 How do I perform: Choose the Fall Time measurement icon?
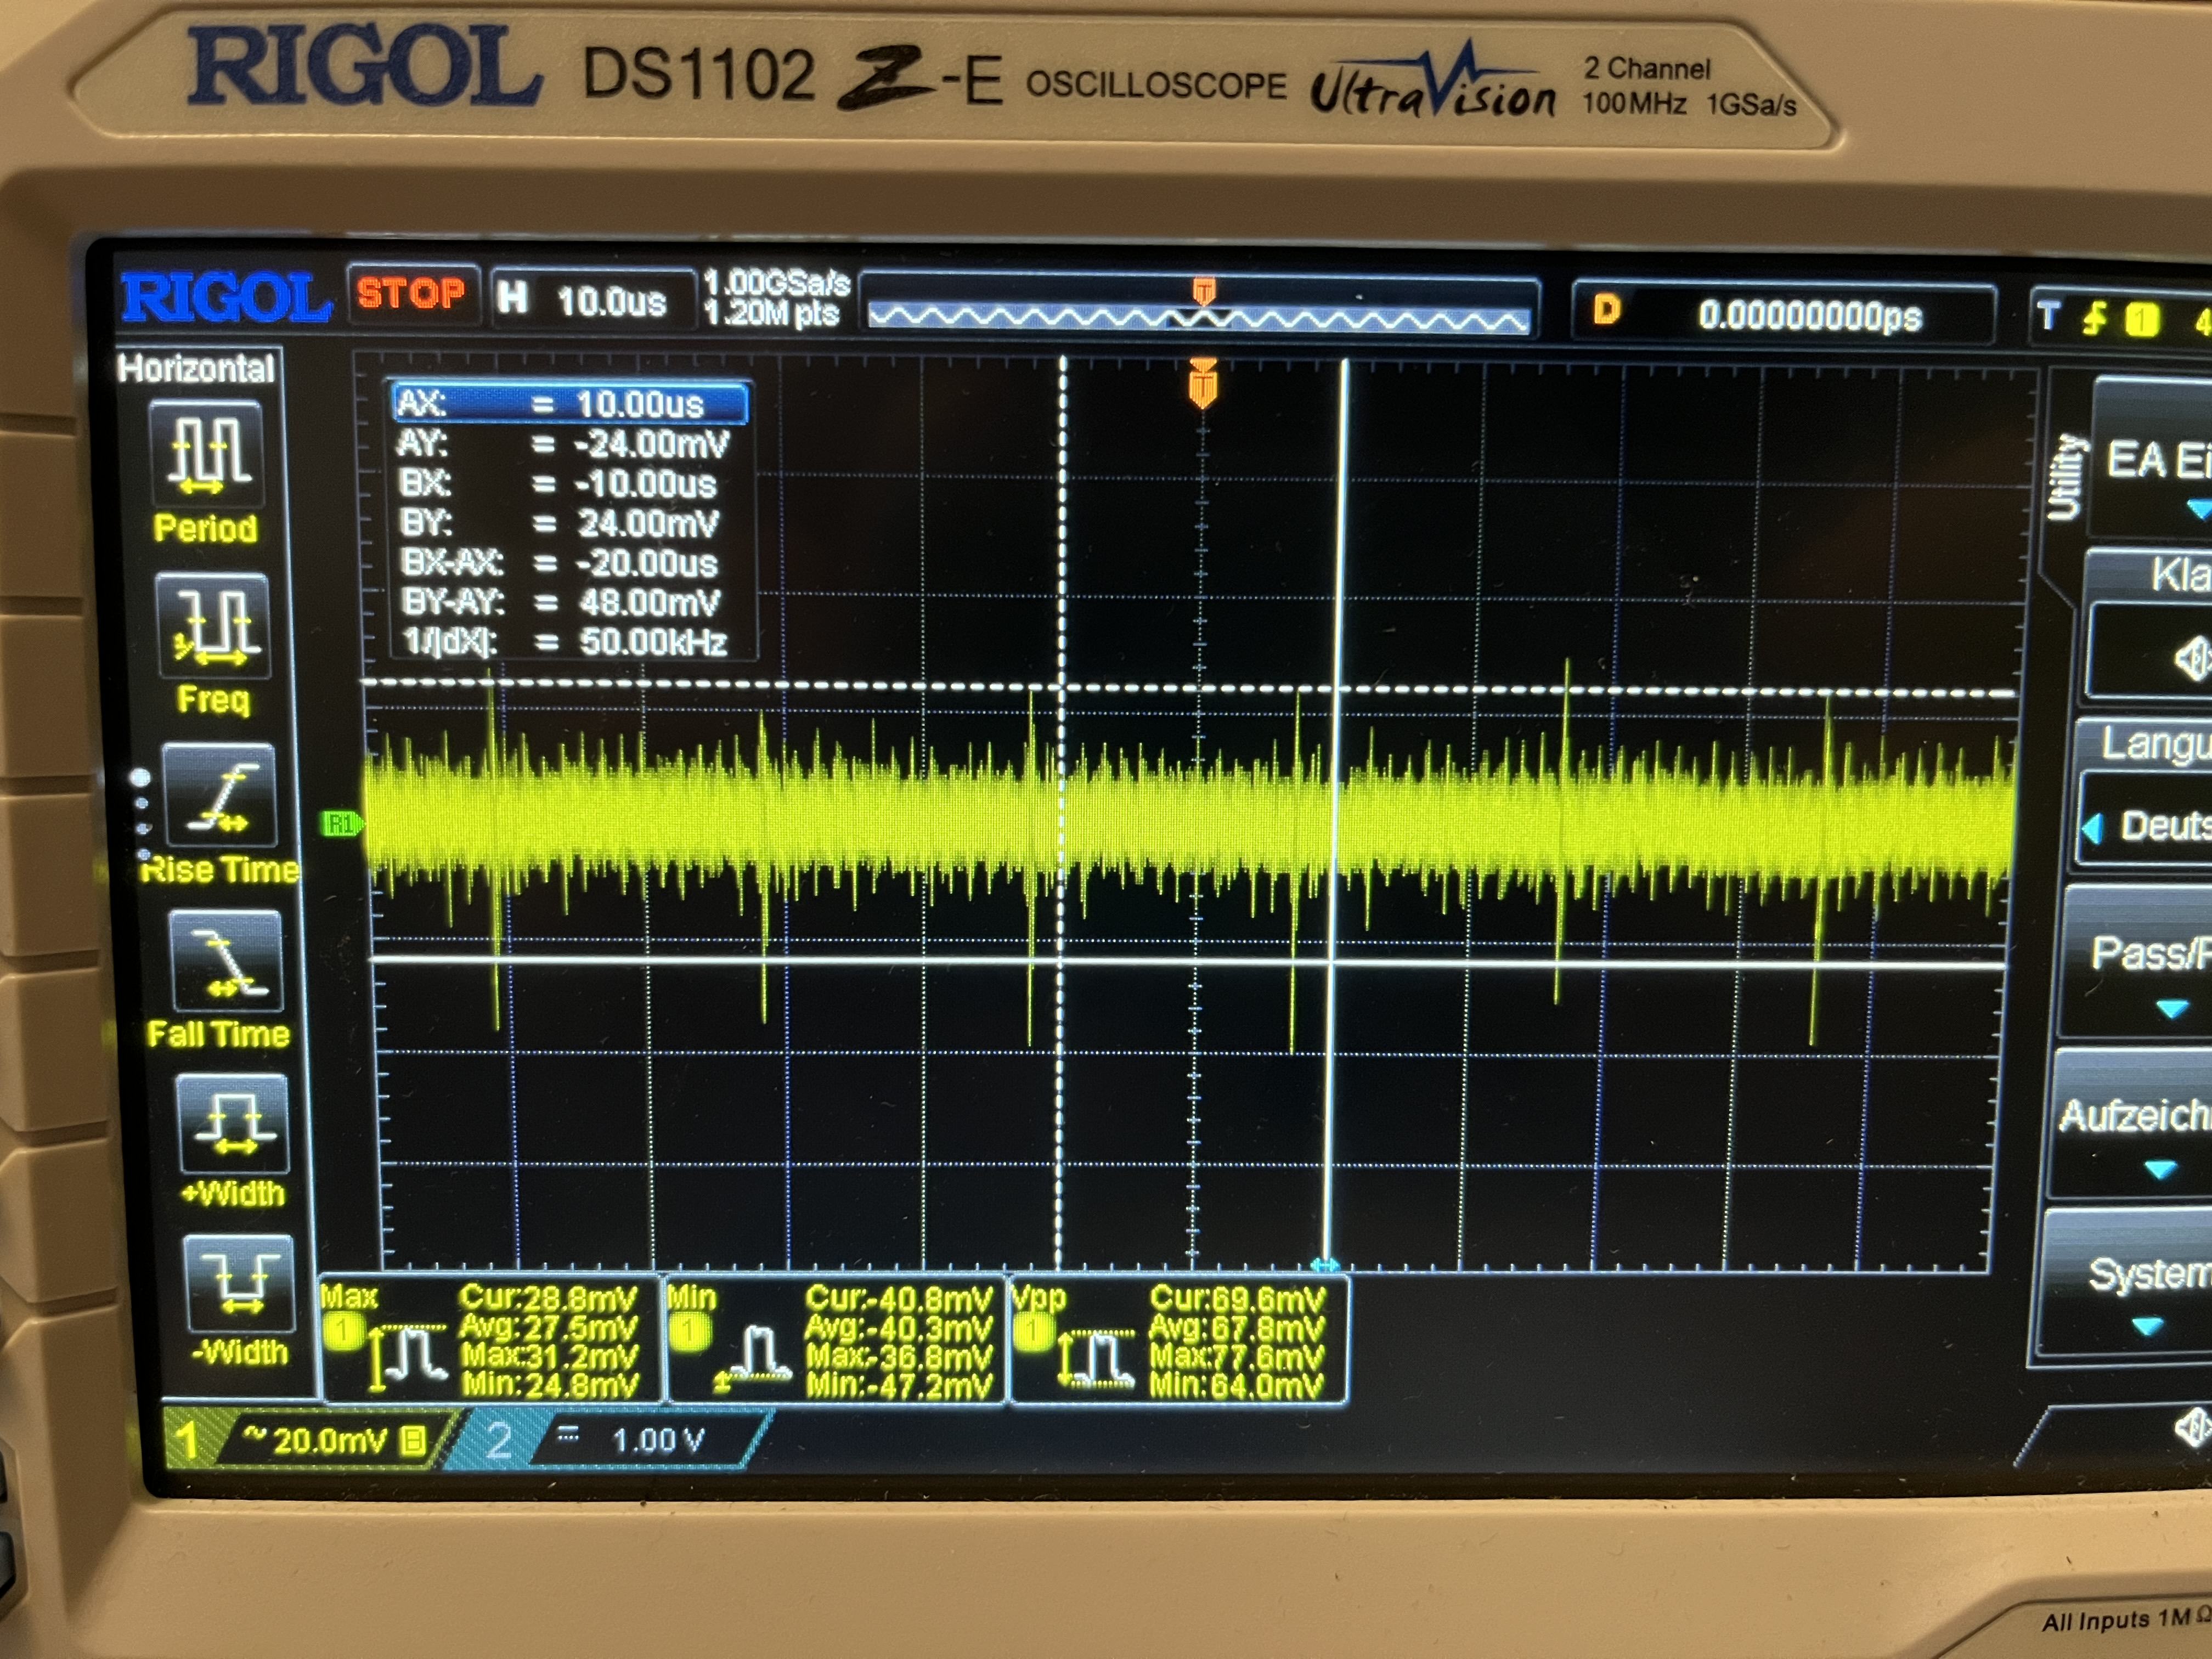point(226,962)
